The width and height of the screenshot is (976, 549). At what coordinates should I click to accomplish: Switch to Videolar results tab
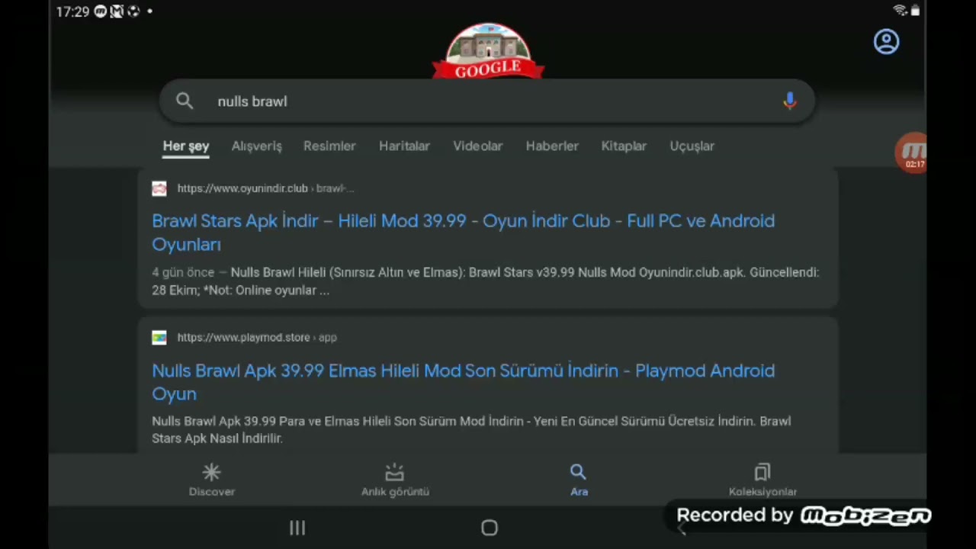tap(478, 146)
